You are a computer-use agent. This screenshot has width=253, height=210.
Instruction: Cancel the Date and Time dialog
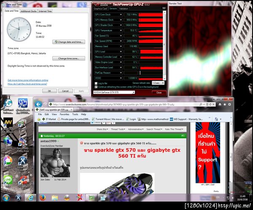tap(65, 91)
